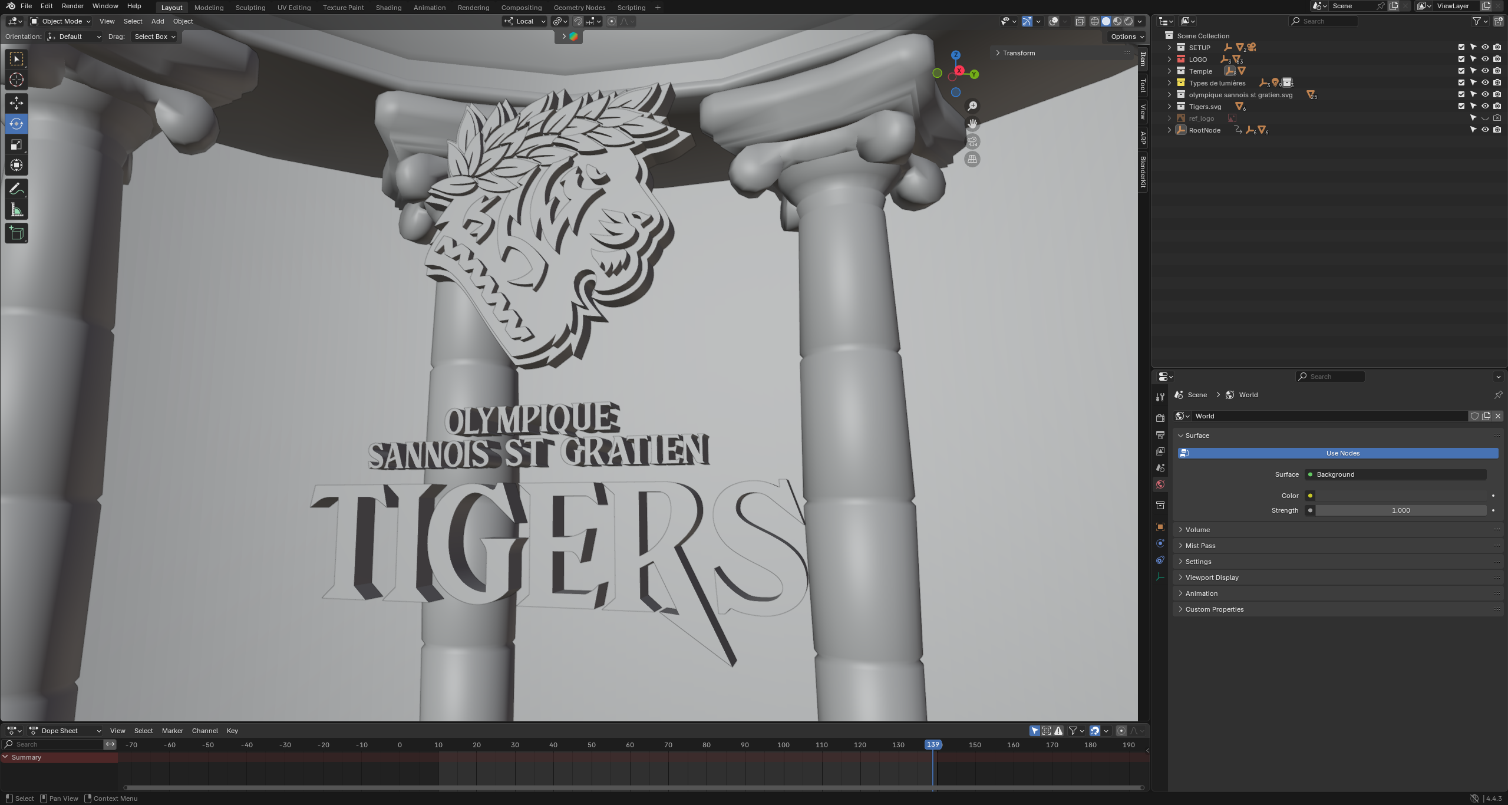Screen dimensions: 1508x805
Task: Hide the LOGO collection with its eye toggle
Action: point(1484,59)
